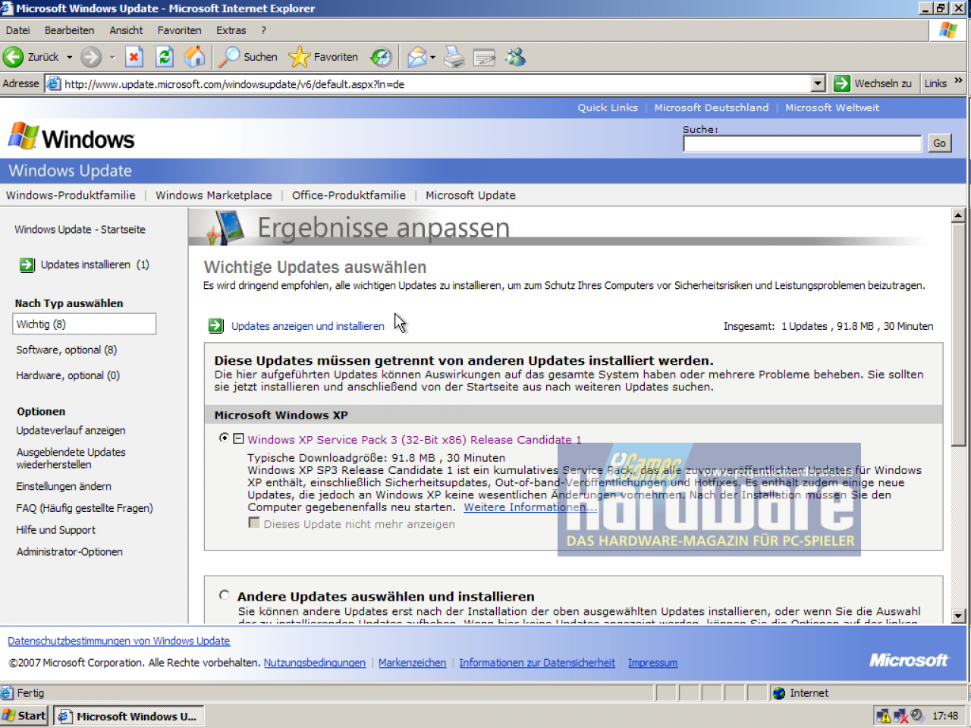Select 'Hardware, optional (0)'
The width and height of the screenshot is (971, 728).
coord(68,375)
